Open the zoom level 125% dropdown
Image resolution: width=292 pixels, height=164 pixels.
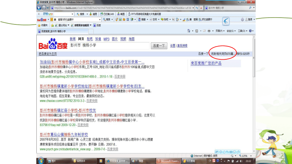[251, 156]
